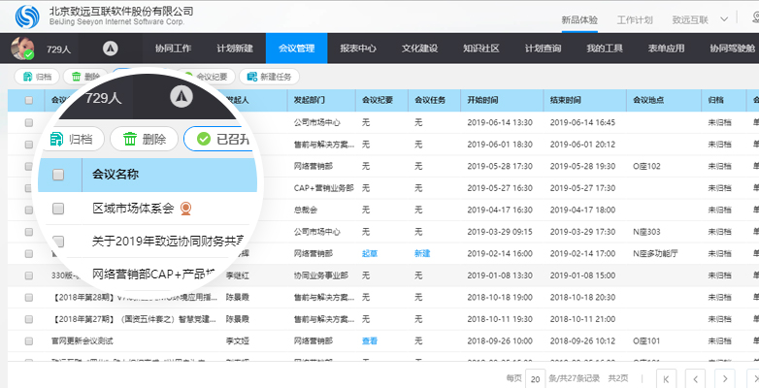Open the user avatar profile
Screen dimensions: 759x388
pos(22,48)
